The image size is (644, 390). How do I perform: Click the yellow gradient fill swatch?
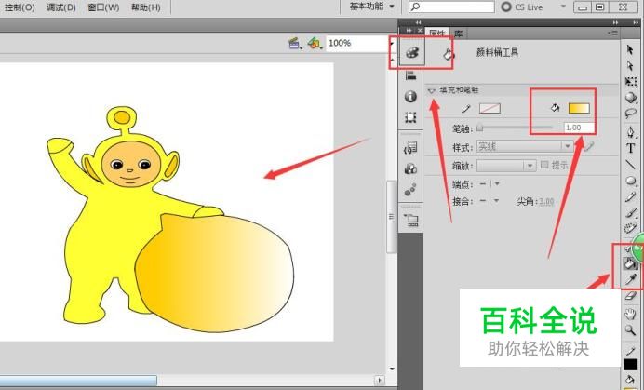(x=579, y=108)
